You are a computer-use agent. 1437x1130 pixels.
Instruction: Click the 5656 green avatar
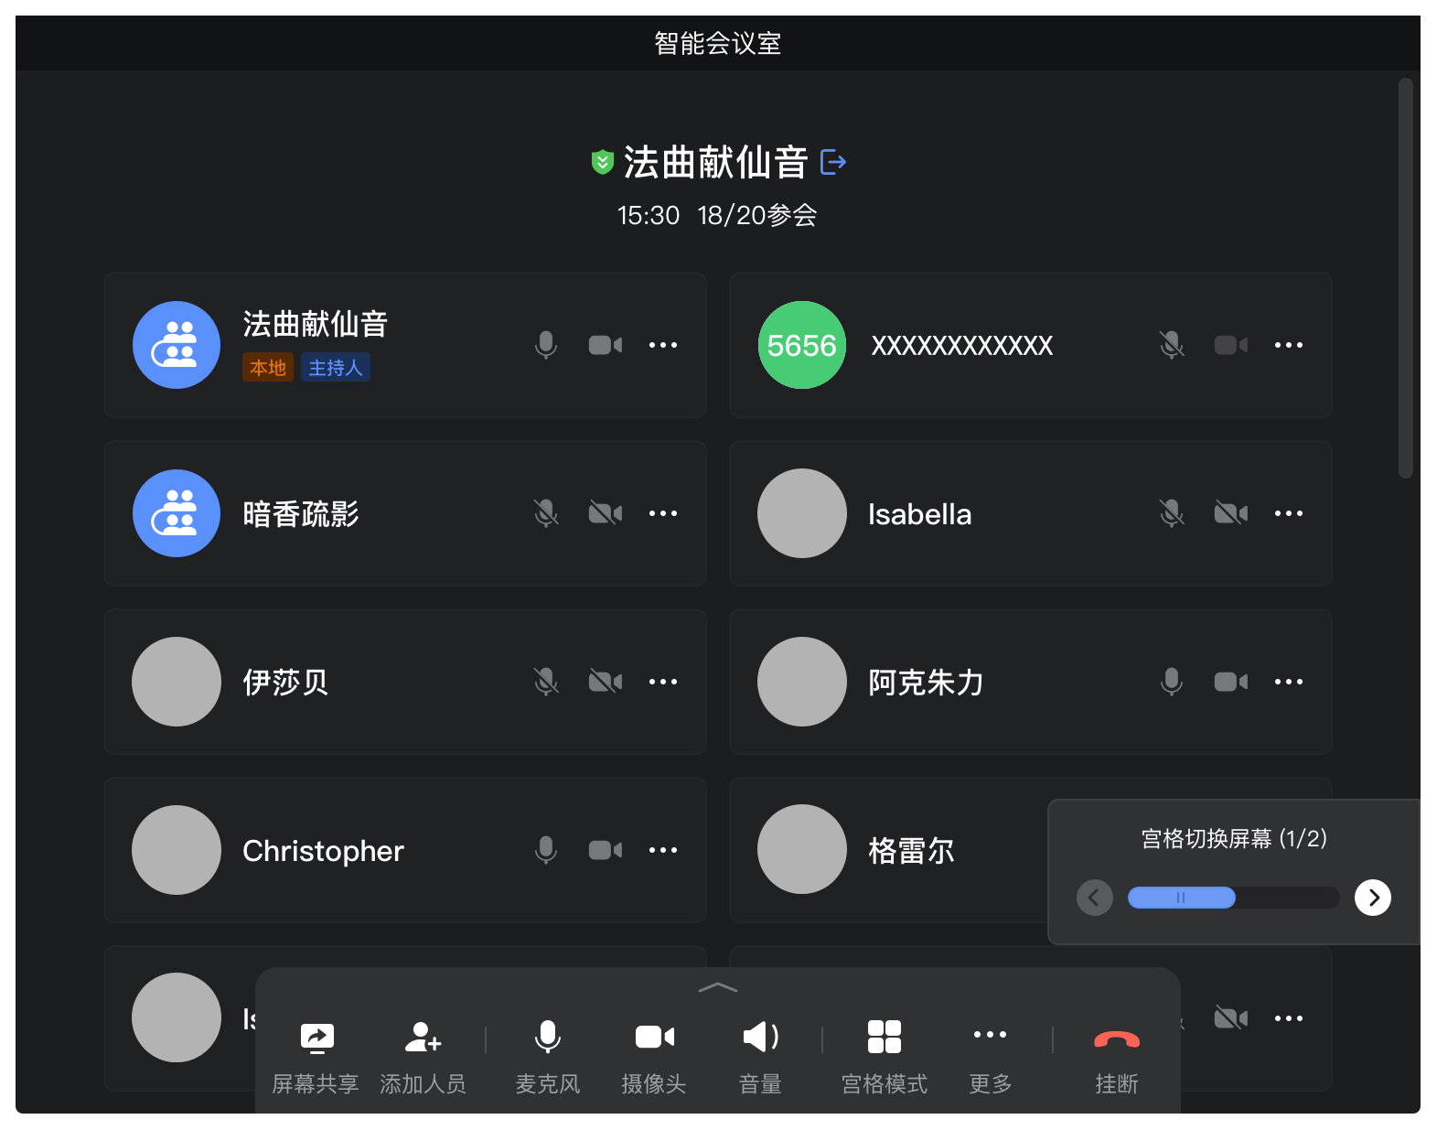coord(802,345)
